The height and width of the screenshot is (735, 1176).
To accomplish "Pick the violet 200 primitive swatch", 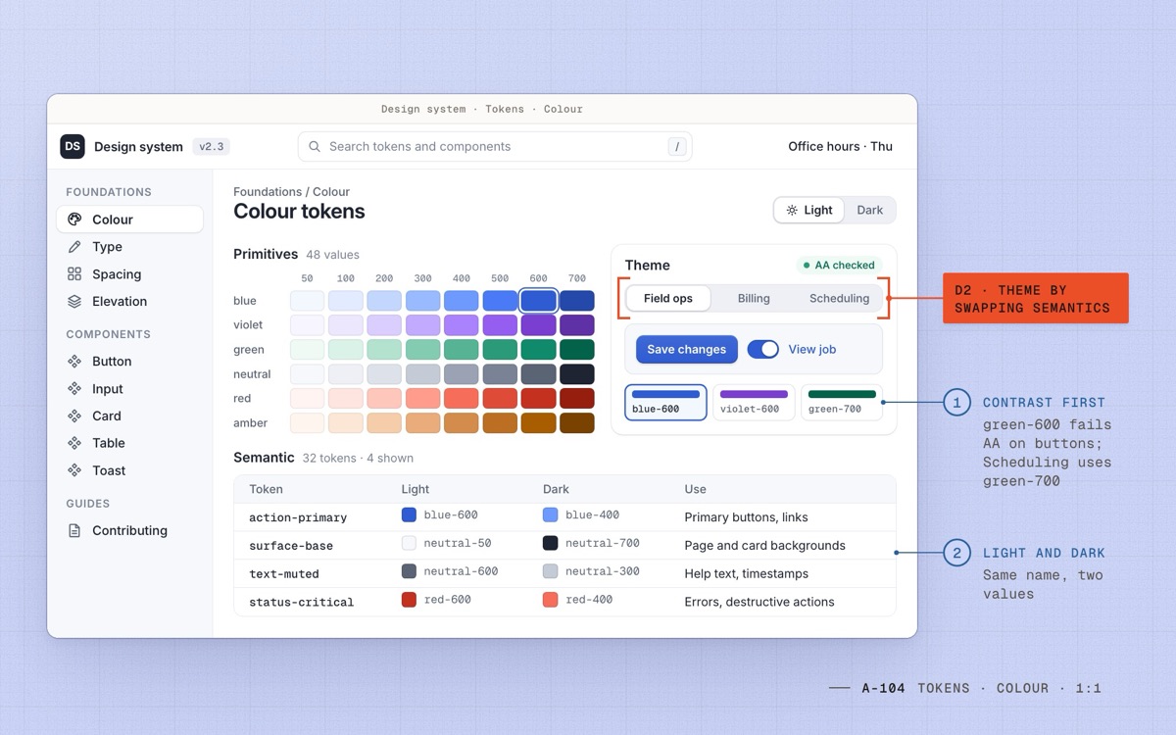I will [384, 325].
